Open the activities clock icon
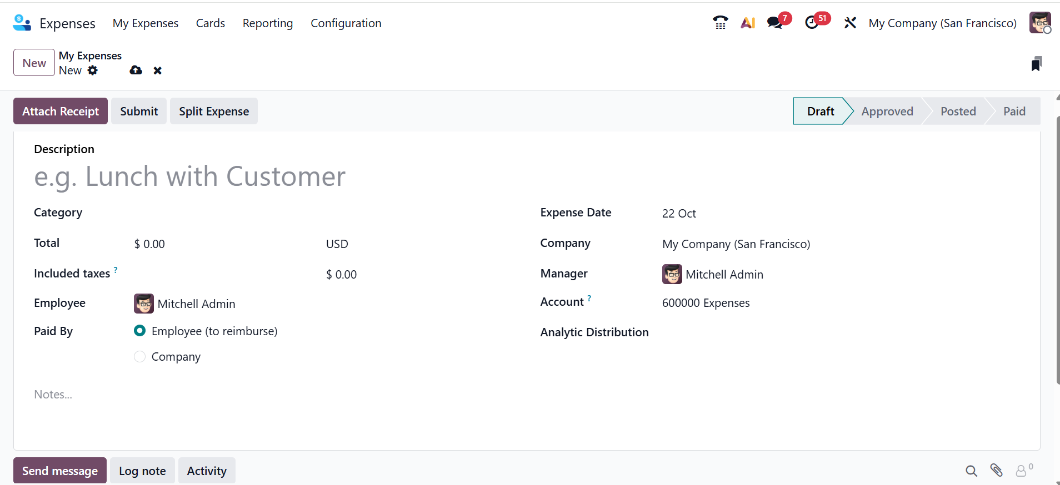 [812, 23]
